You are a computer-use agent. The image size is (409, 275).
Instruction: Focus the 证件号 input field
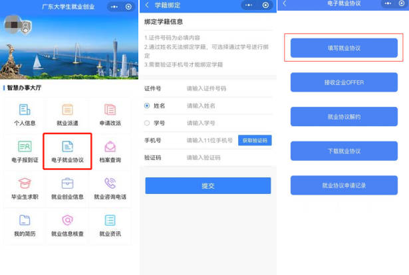(226, 88)
